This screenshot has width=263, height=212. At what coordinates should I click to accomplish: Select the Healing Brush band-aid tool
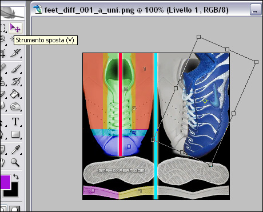click(x=2, y=68)
